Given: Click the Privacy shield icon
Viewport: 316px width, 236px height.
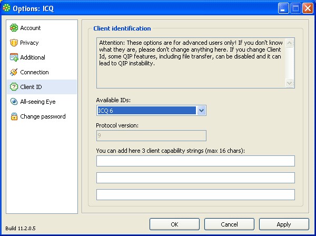Looking at the screenshot, I should point(14,43).
